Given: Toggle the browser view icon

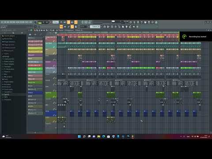Looking at the screenshot, I should pyautogui.click(x=76, y=26).
